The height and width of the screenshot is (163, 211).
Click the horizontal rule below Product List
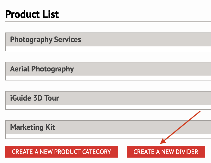[x=108, y=22]
